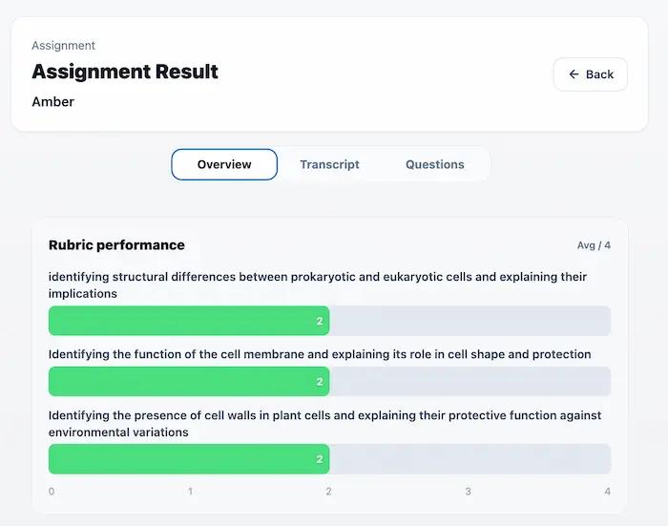Viewport: 668px width, 526px height.
Task: Click the prokaryotic and eukaryotic cells progress bar
Action: 329,321
